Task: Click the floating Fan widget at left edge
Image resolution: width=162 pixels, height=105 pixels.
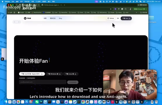Action: (3, 59)
